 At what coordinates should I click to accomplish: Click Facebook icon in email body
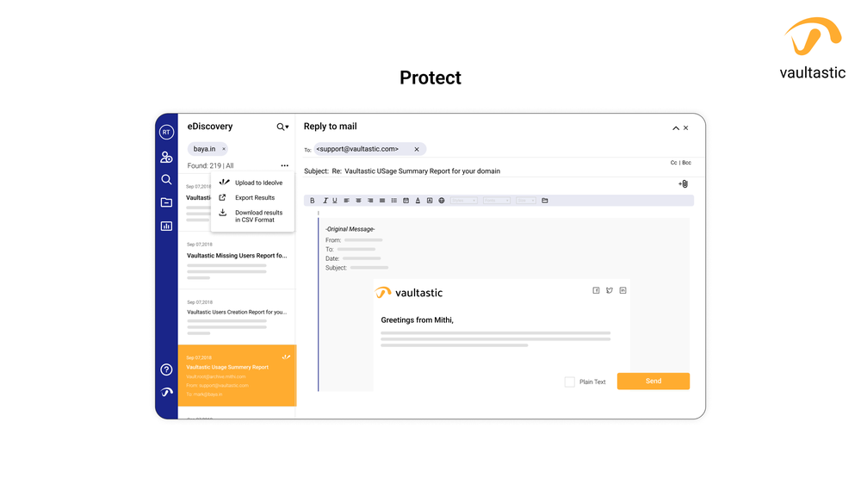597,290
